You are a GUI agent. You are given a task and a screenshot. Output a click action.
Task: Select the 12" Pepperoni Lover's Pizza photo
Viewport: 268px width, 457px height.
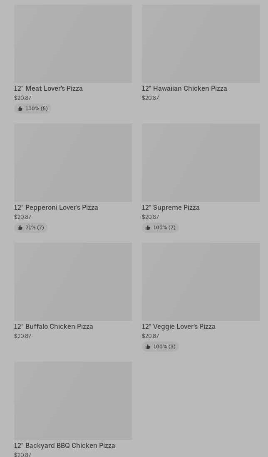73,162
